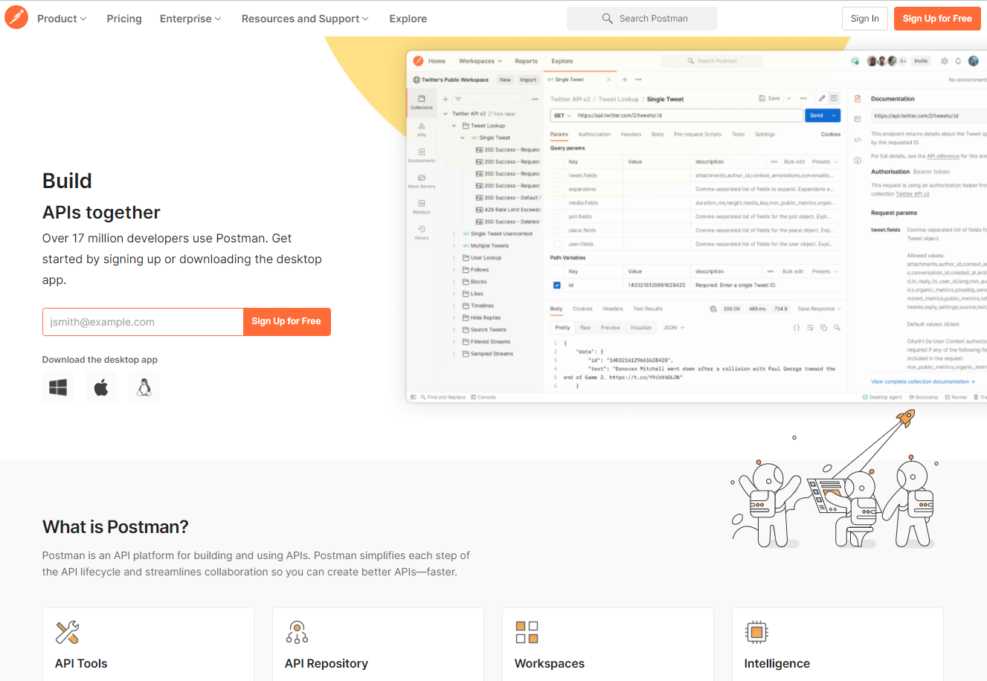Viewport: 987px width, 681px height.
Task: Open the Pricing page
Action: click(x=124, y=19)
